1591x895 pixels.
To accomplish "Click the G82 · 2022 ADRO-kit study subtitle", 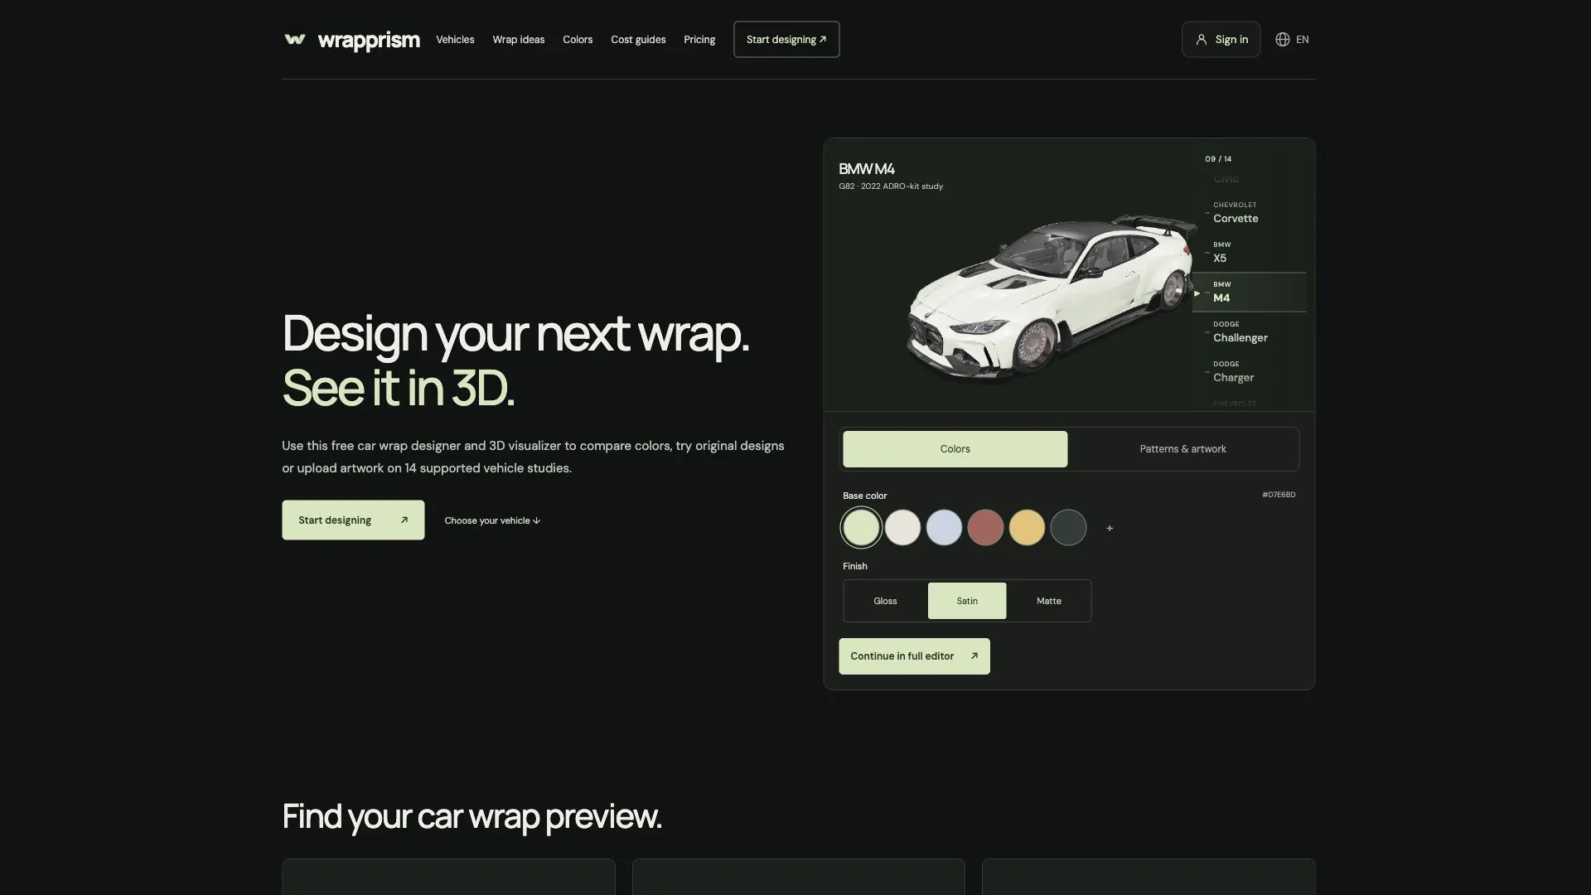I will coord(891,186).
